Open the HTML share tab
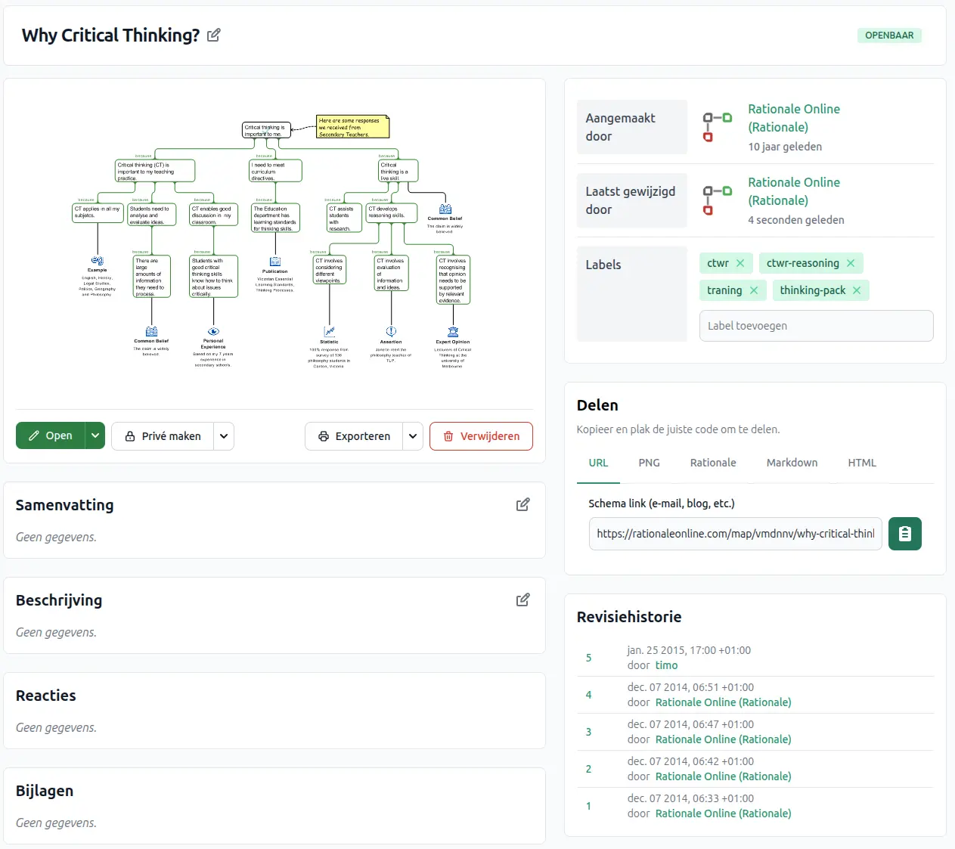 point(861,463)
